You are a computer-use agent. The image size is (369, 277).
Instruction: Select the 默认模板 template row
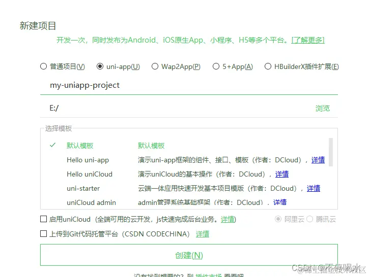(x=186, y=146)
